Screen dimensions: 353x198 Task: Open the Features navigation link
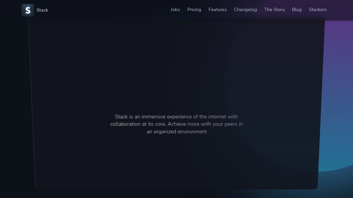coord(218,10)
